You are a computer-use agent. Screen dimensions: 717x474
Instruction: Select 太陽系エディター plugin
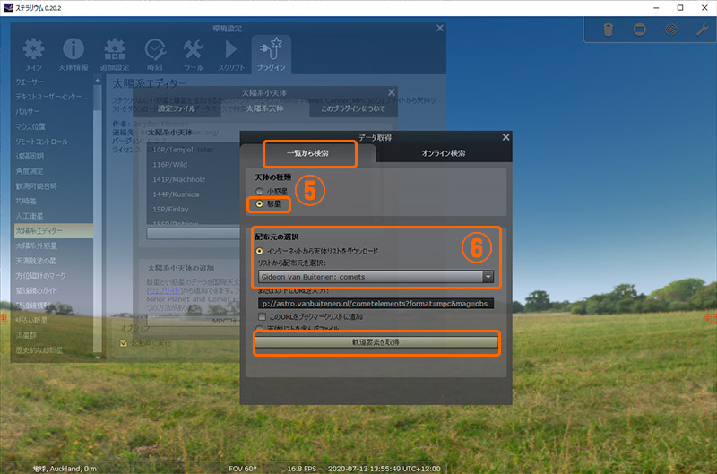53,231
